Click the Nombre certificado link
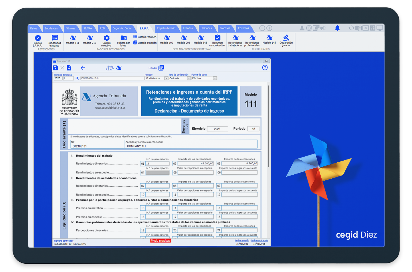Screen dimensions: 412x272 click(64, 241)
